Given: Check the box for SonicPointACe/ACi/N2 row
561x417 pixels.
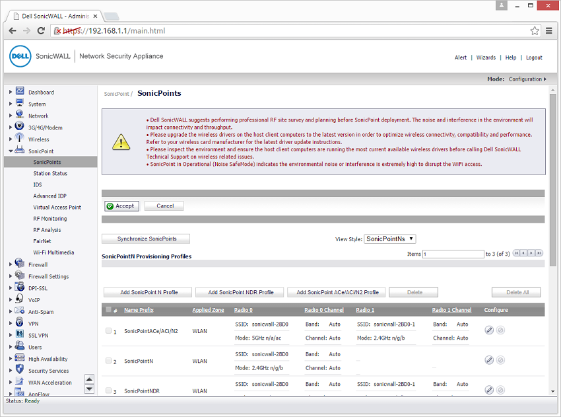Looking at the screenshot, I should click(108, 330).
